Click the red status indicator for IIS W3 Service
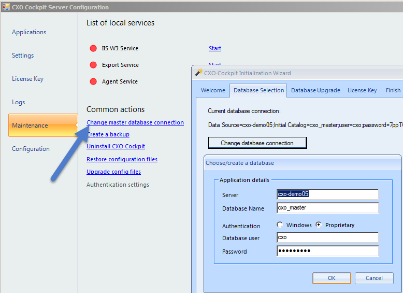This screenshot has height=293, width=403. [x=93, y=48]
